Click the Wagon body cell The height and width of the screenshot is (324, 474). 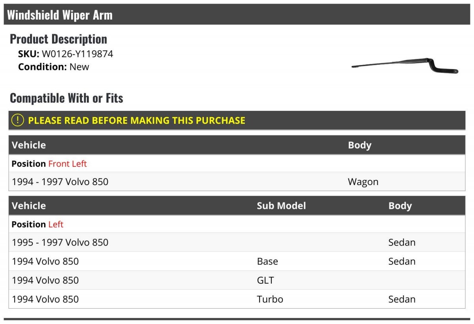point(363,182)
